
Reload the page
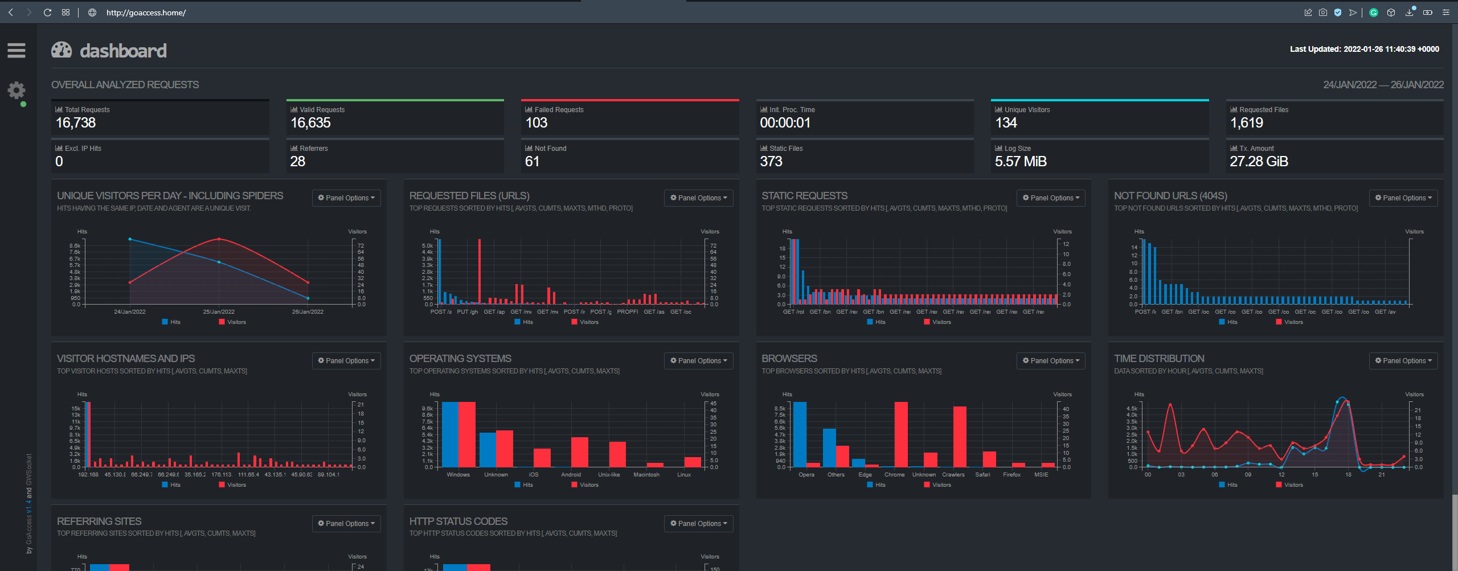pyautogui.click(x=48, y=13)
